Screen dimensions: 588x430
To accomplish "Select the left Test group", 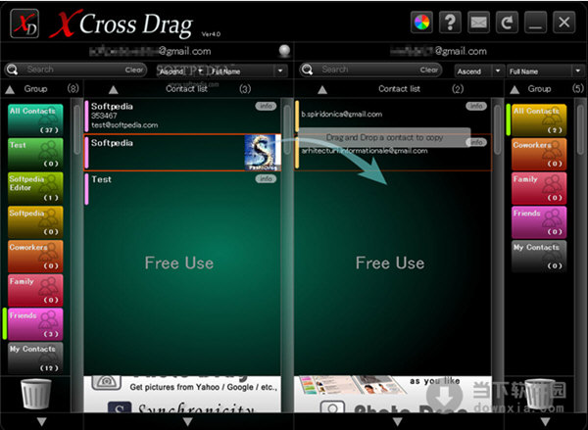I will pos(35,154).
